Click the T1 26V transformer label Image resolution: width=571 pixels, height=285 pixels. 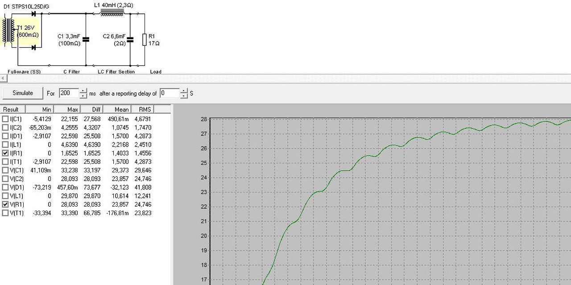click(27, 28)
